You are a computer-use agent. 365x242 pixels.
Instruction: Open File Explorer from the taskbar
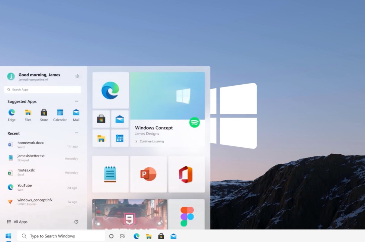[x=149, y=236]
